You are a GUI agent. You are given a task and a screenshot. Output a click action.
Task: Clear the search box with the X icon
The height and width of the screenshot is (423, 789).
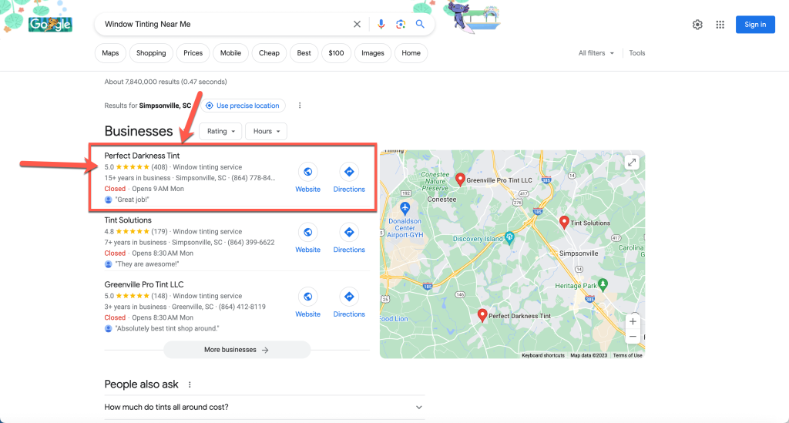tap(357, 24)
